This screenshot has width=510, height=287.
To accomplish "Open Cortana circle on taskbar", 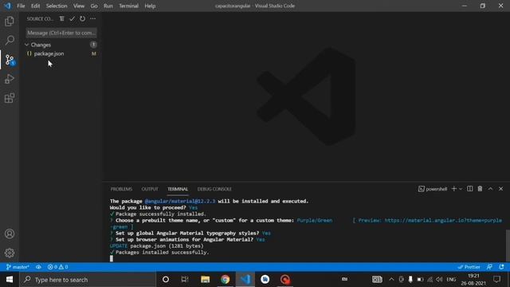I will click(166, 280).
